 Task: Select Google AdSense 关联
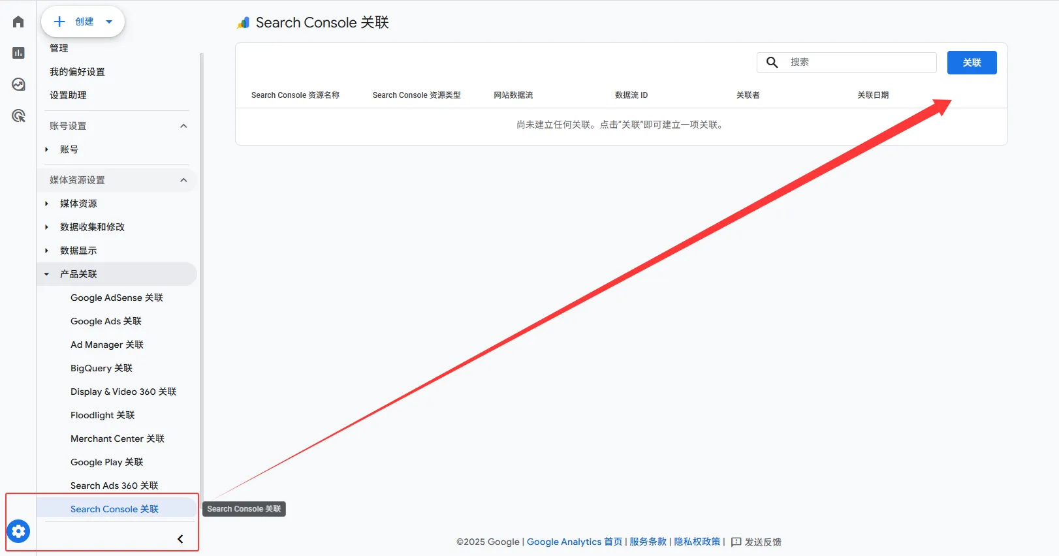(117, 298)
